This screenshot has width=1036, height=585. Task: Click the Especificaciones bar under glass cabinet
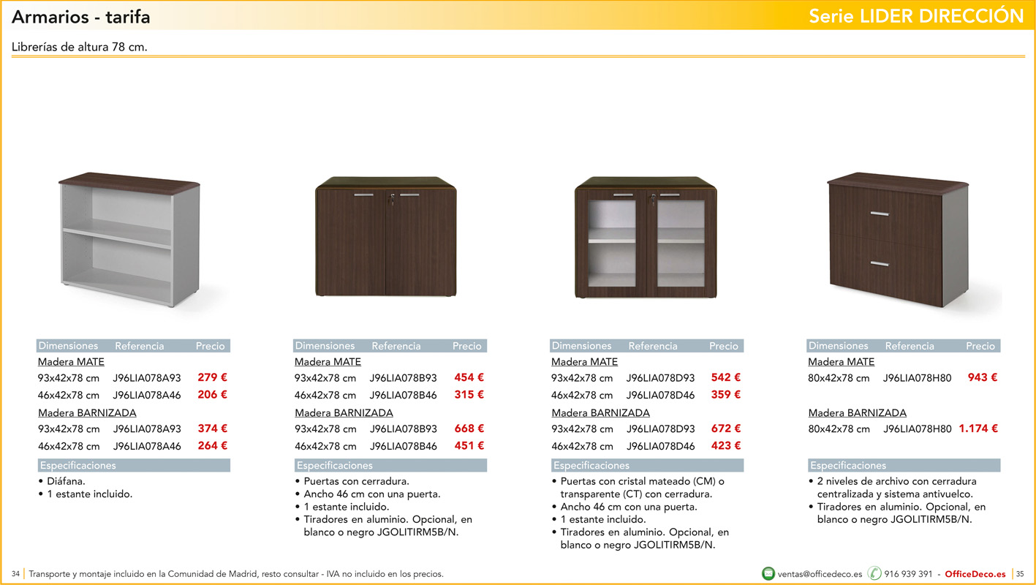pyautogui.click(x=591, y=465)
